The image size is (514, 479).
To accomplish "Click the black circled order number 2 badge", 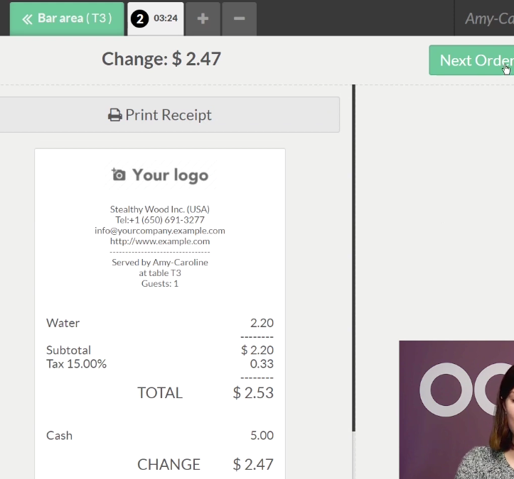I will pyautogui.click(x=140, y=18).
